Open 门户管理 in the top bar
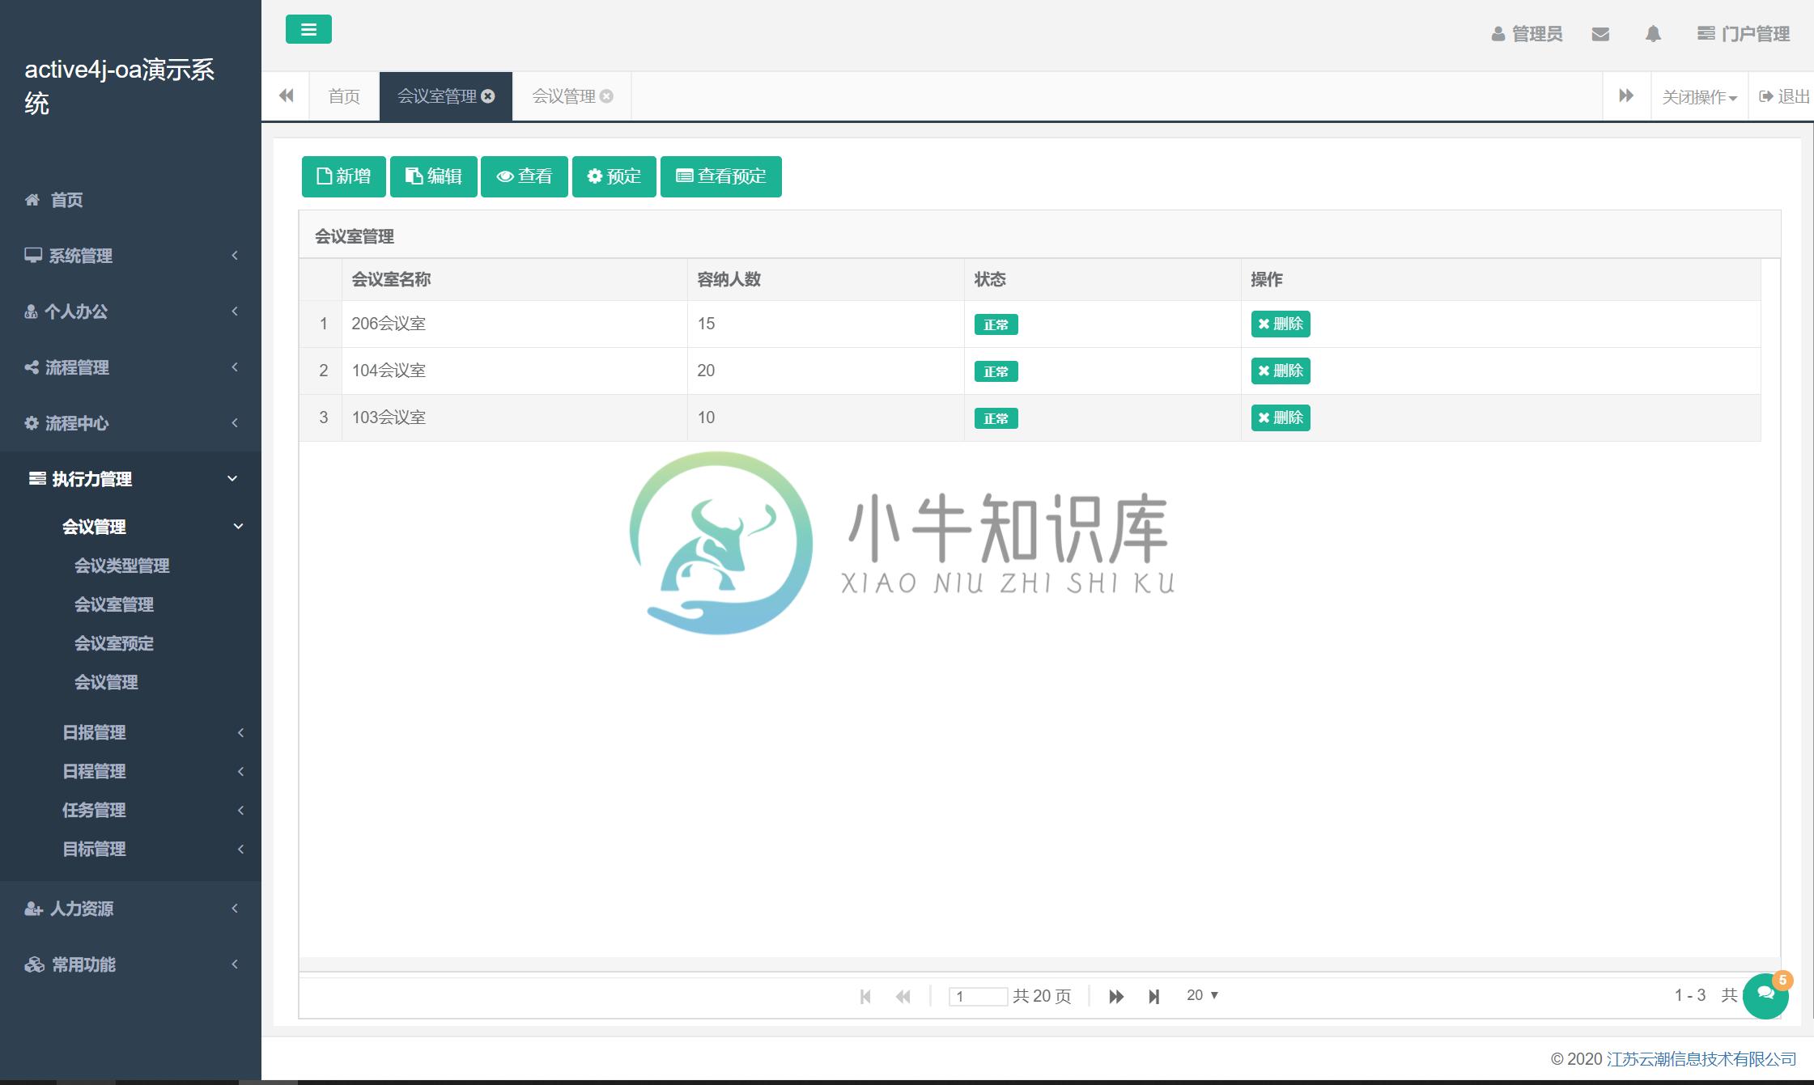This screenshot has width=1814, height=1085. click(1743, 34)
